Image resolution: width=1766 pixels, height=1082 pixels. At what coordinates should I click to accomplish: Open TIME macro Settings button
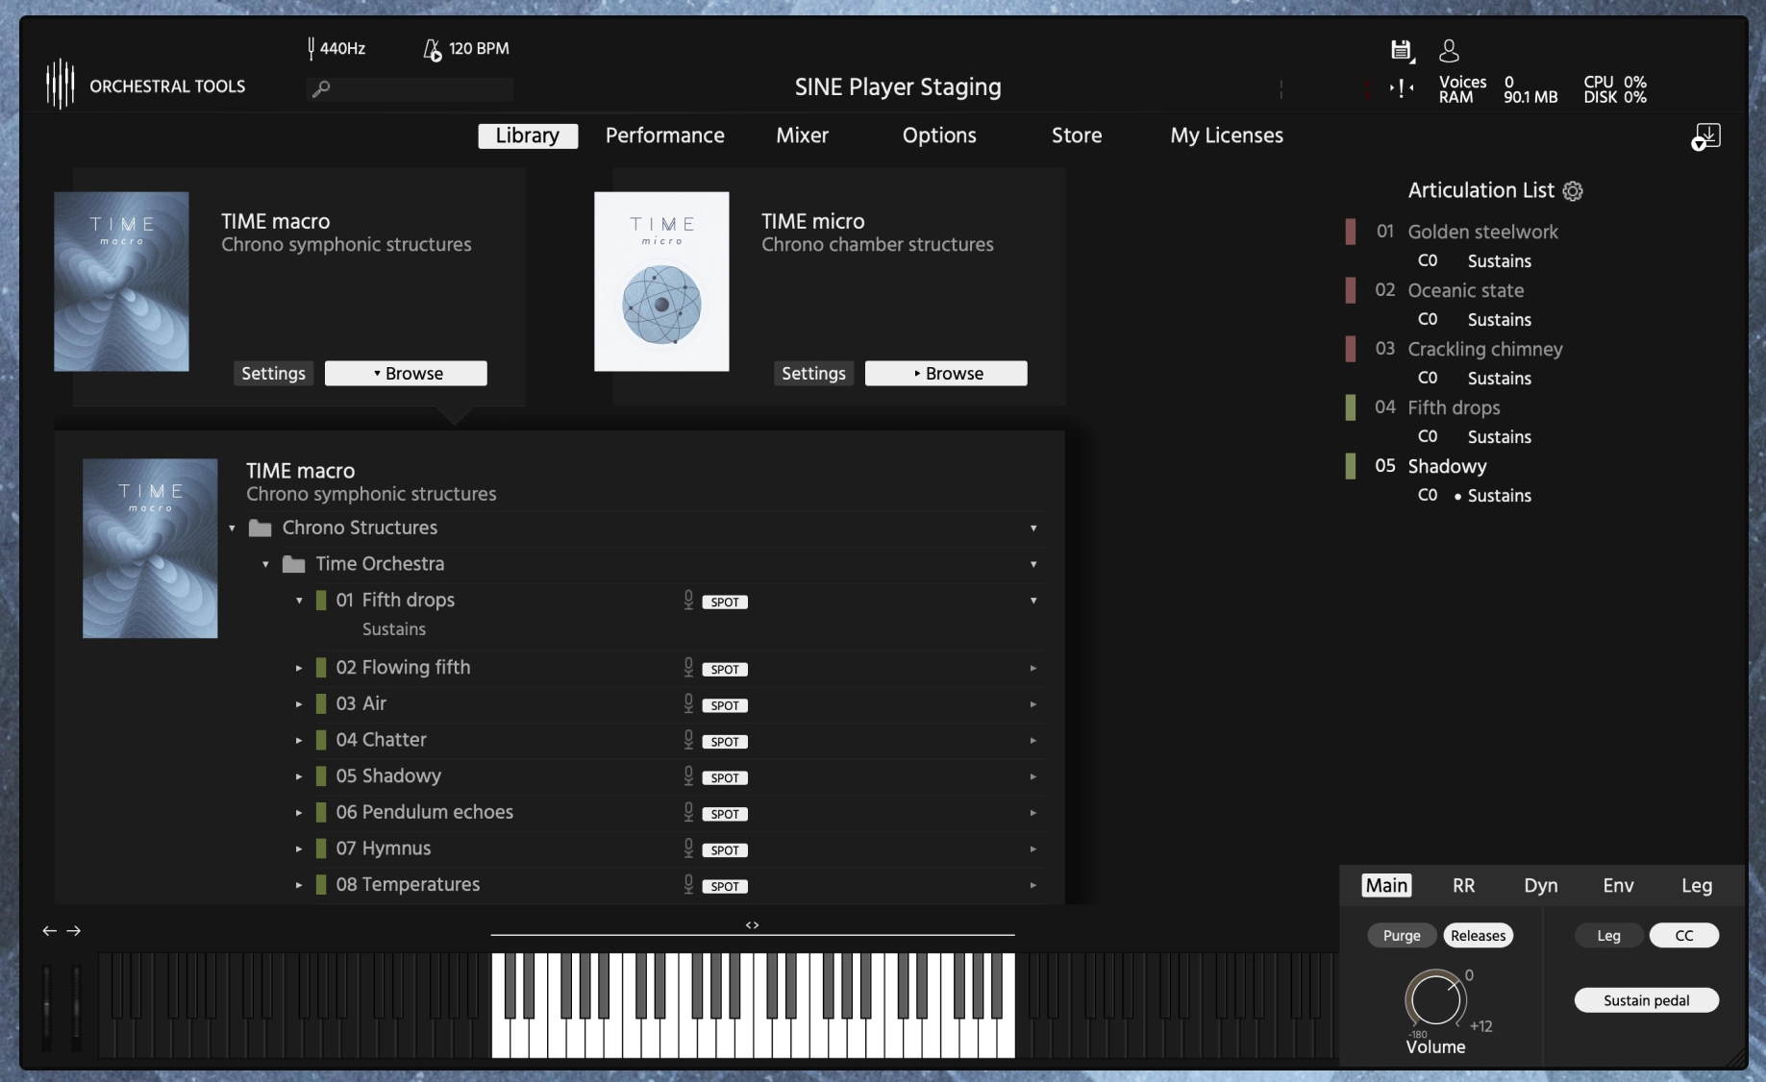coord(273,374)
